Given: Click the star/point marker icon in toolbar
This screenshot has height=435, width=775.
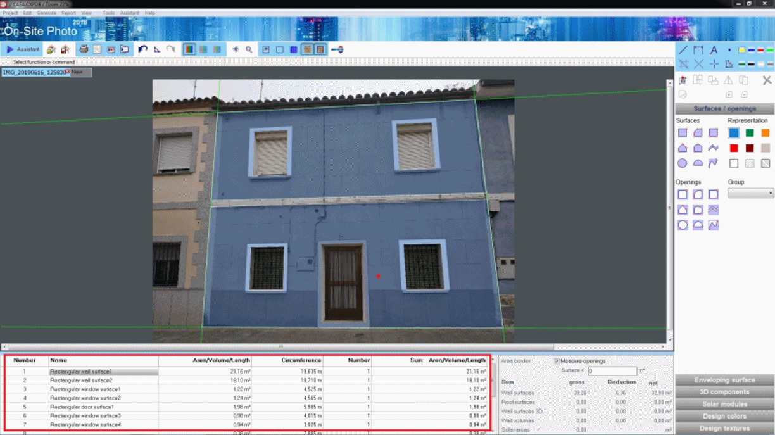Looking at the screenshot, I should [x=236, y=49].
